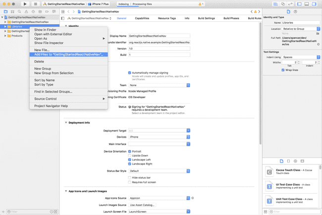Open the Find navigator magnifier icon
Viewport: 322px width, 215px height.
coord(19,12)
